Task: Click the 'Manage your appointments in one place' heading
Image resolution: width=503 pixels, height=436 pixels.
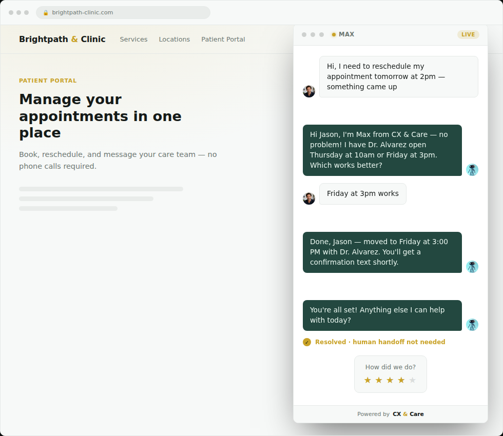Action: [x=100, y=116]
